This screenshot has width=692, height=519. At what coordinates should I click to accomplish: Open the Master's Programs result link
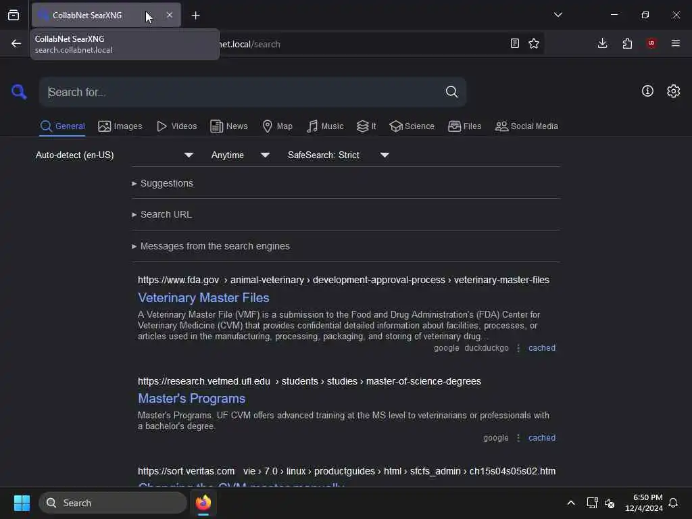(191, 399)
